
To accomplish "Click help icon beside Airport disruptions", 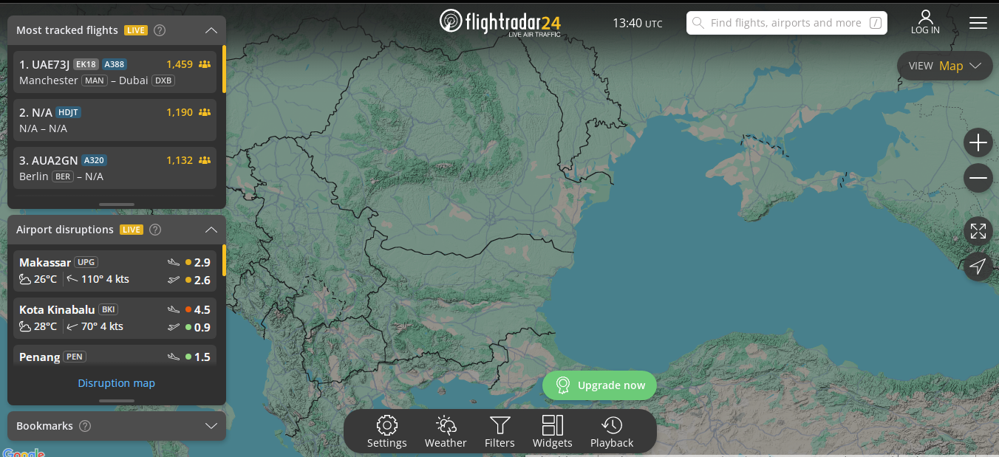I will (155, 230).
